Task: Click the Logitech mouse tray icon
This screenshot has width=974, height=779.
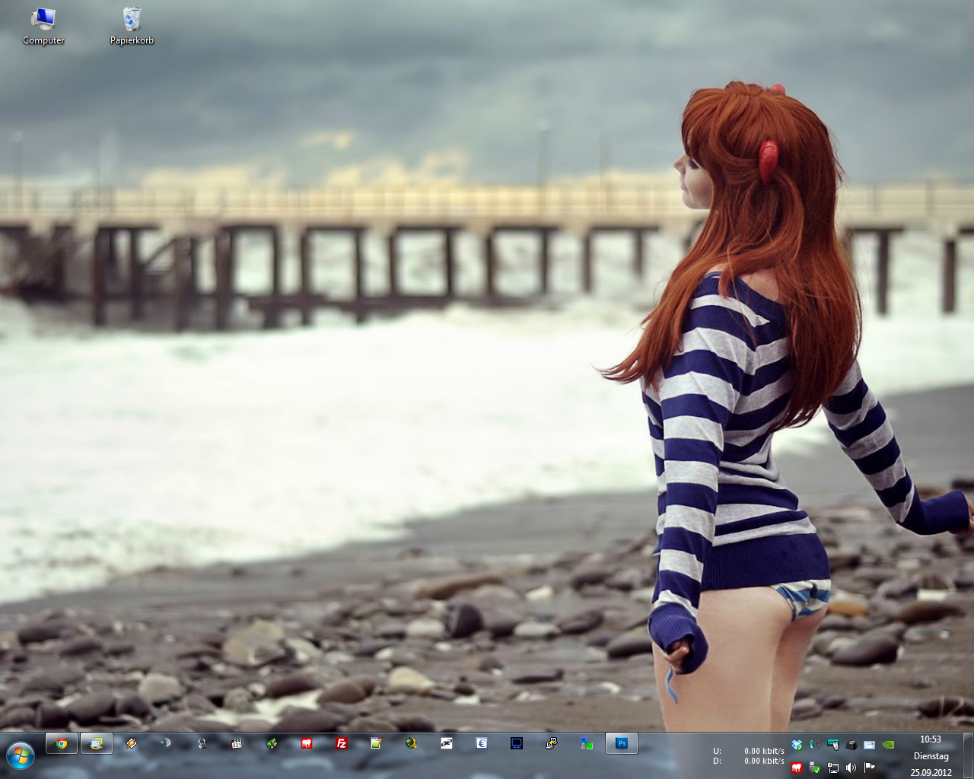Action: pos(815,745)
